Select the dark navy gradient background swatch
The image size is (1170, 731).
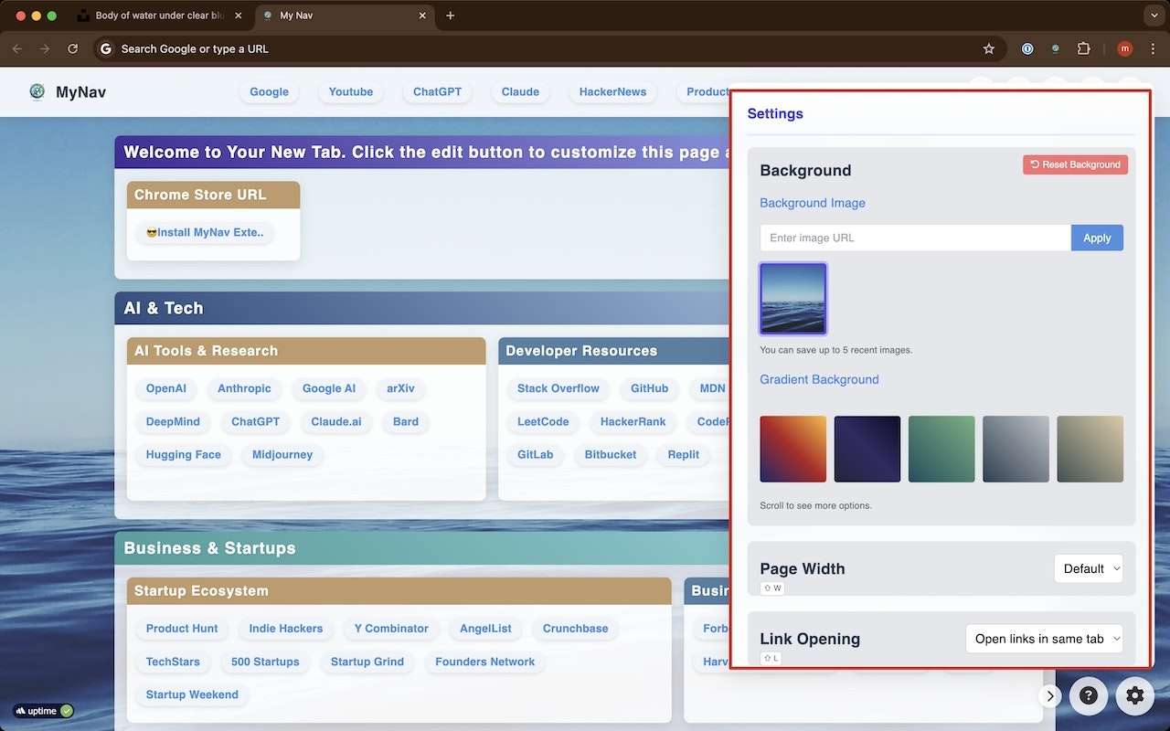[867, 449]
